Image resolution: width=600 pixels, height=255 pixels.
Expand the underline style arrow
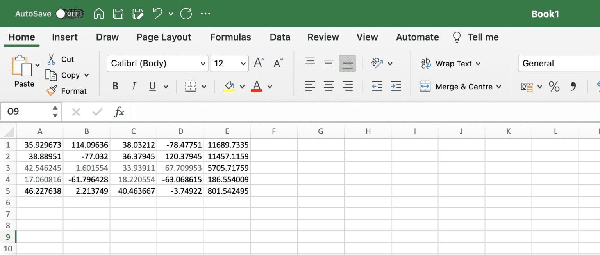coord(166,87)
